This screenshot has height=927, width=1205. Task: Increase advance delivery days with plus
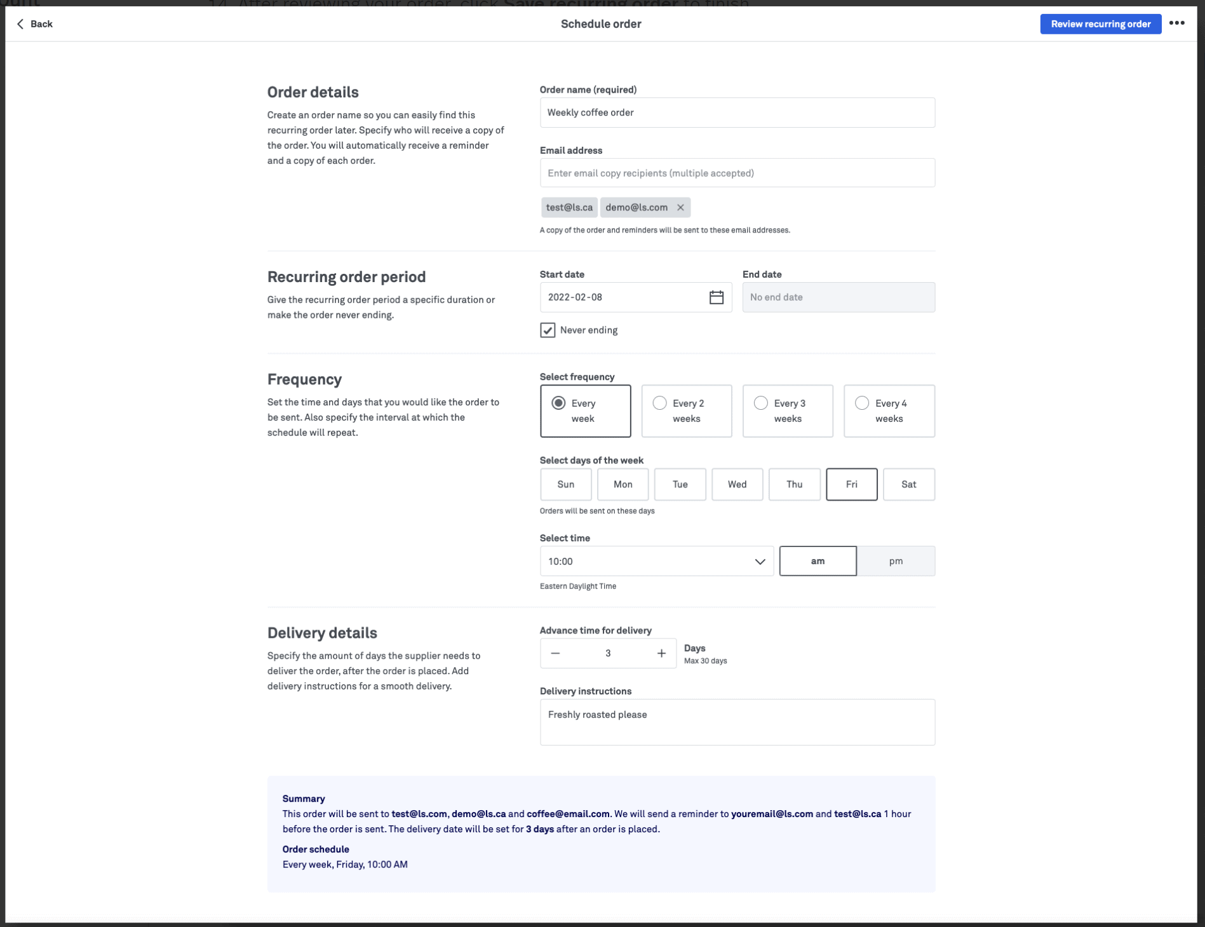(x=661, y=654)
